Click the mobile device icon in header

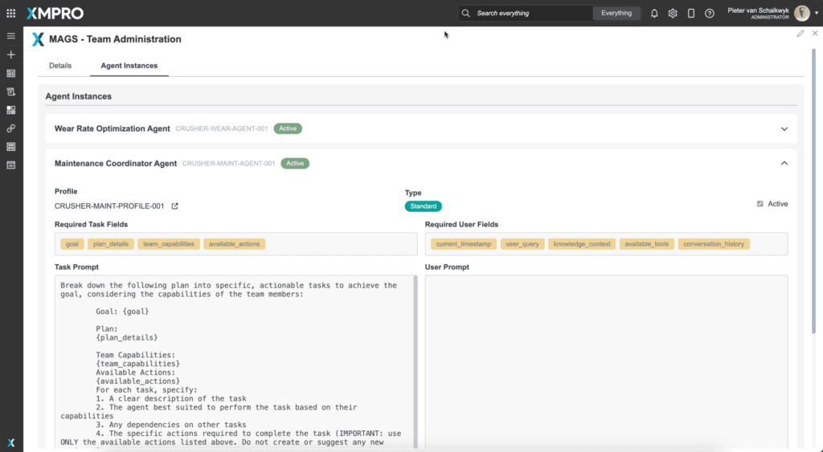[691, 13]
